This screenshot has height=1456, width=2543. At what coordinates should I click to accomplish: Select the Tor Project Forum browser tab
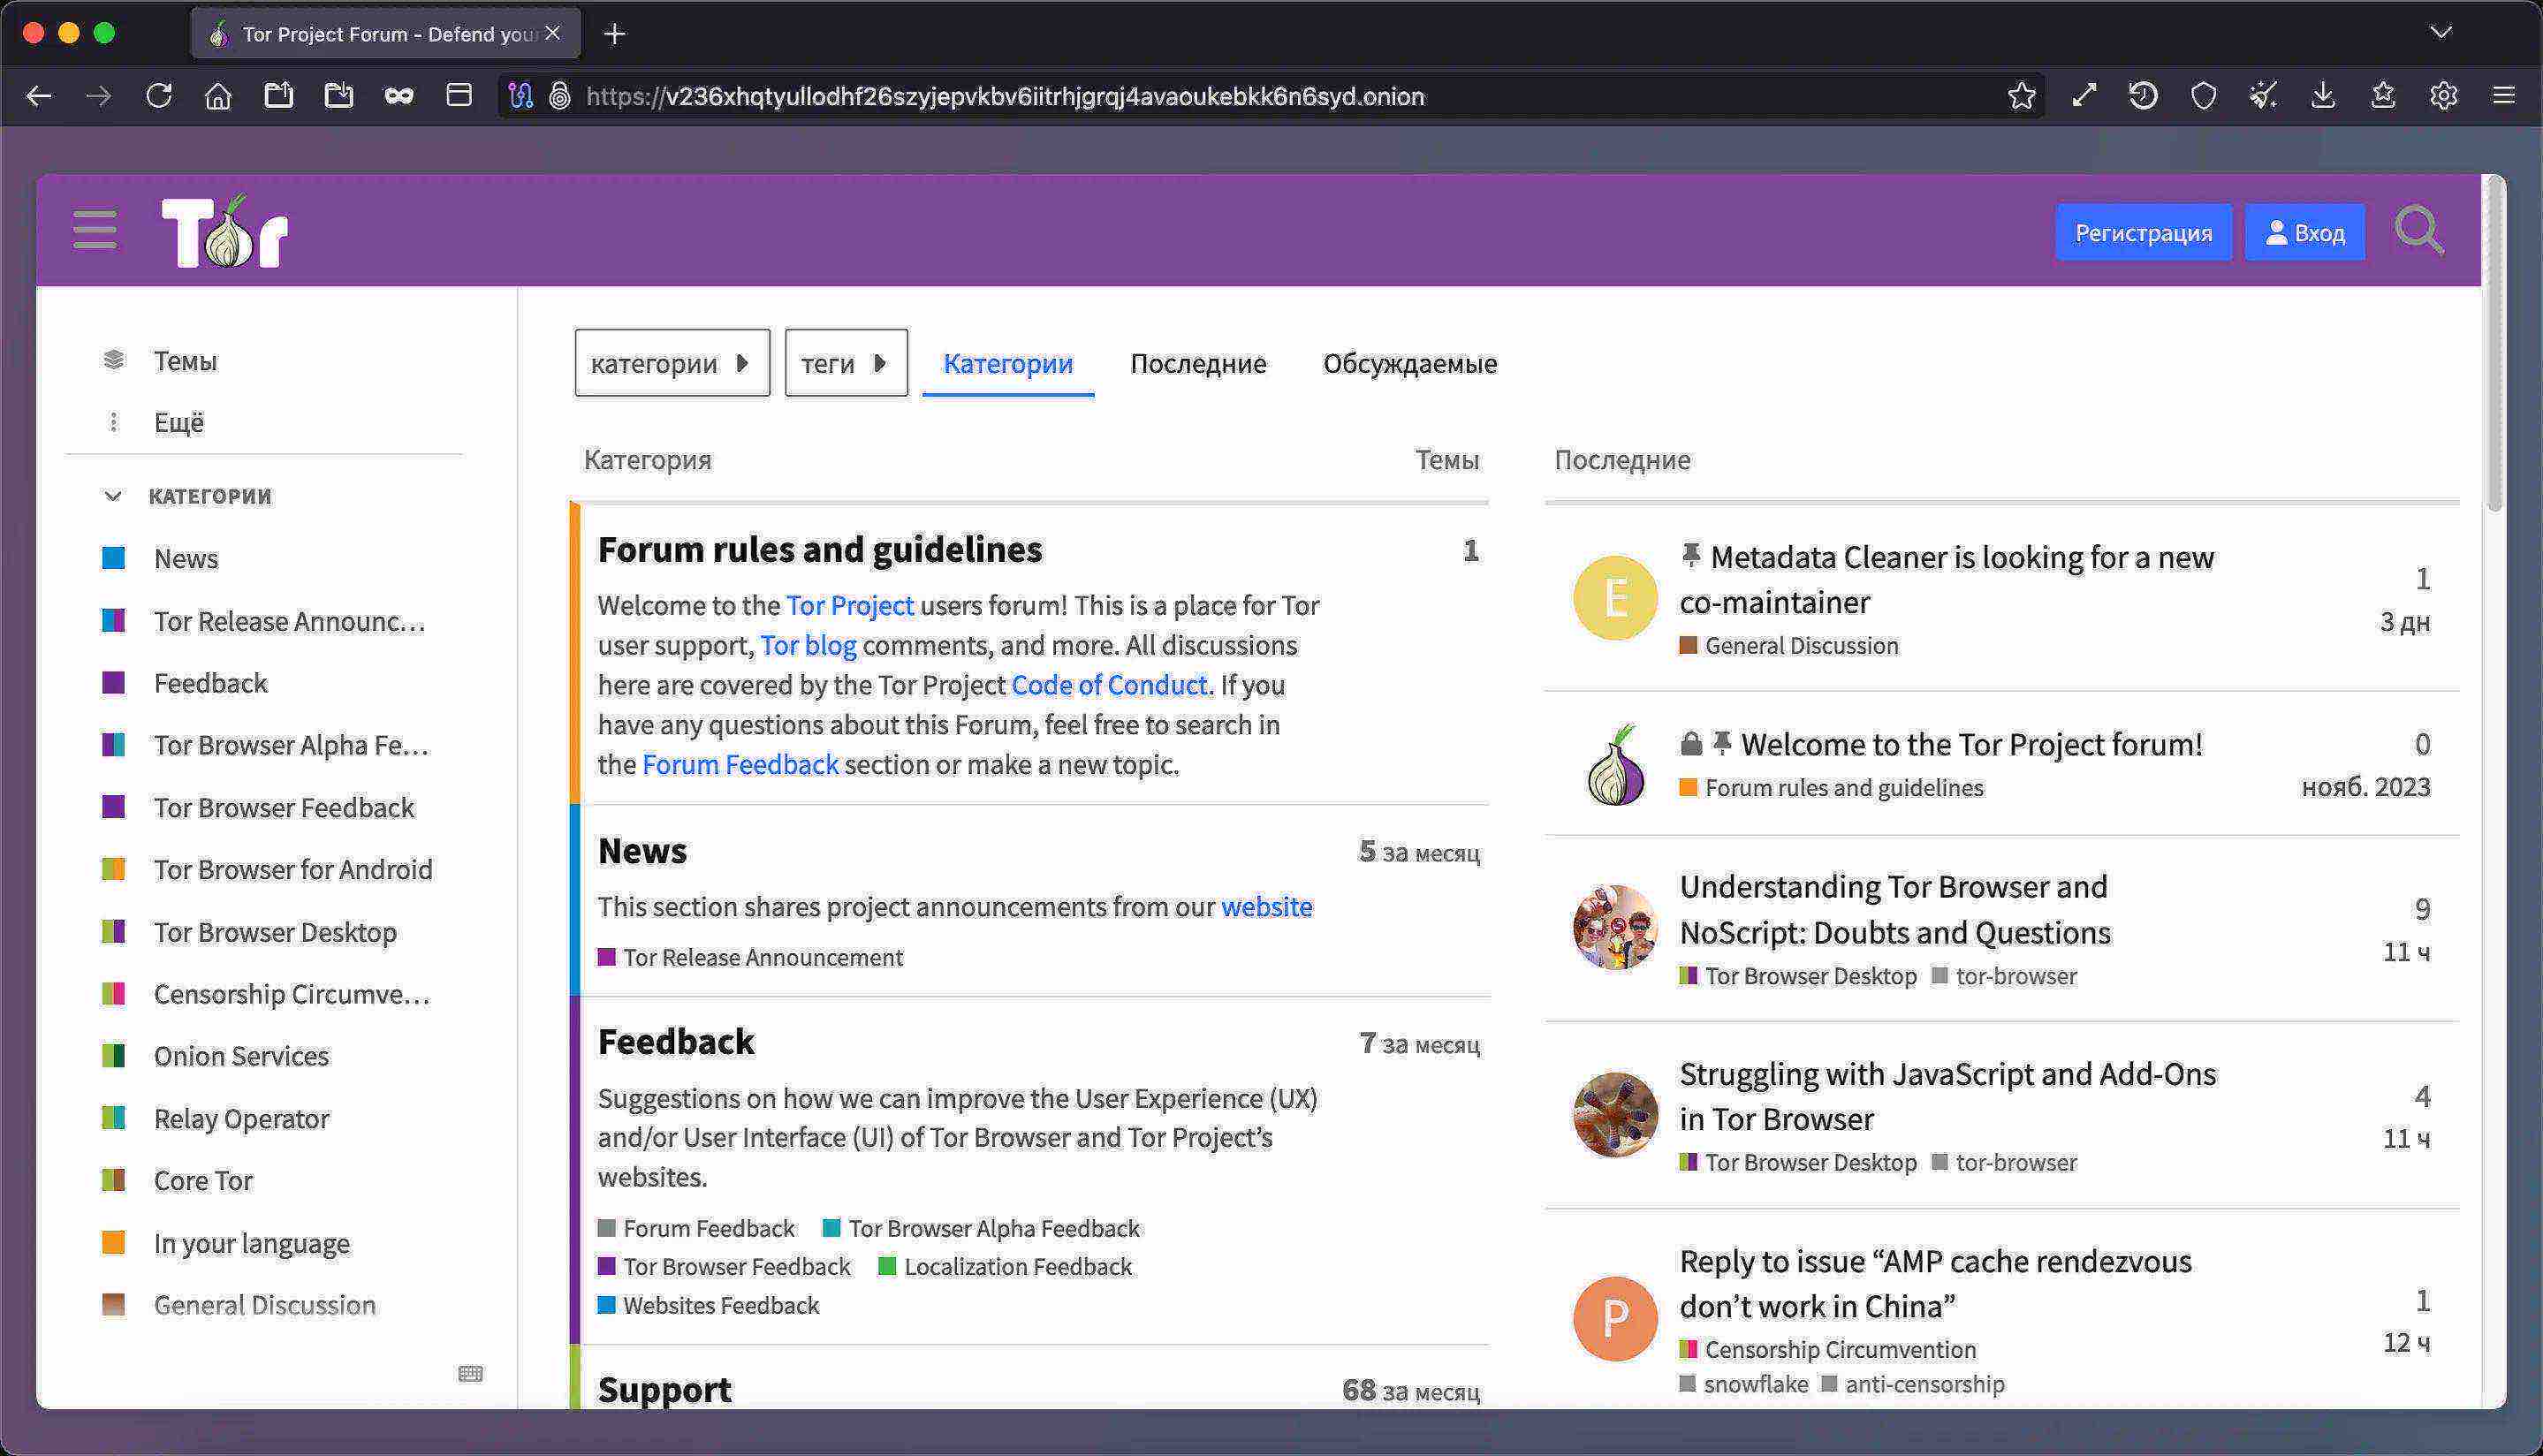(x=385, y=34)
